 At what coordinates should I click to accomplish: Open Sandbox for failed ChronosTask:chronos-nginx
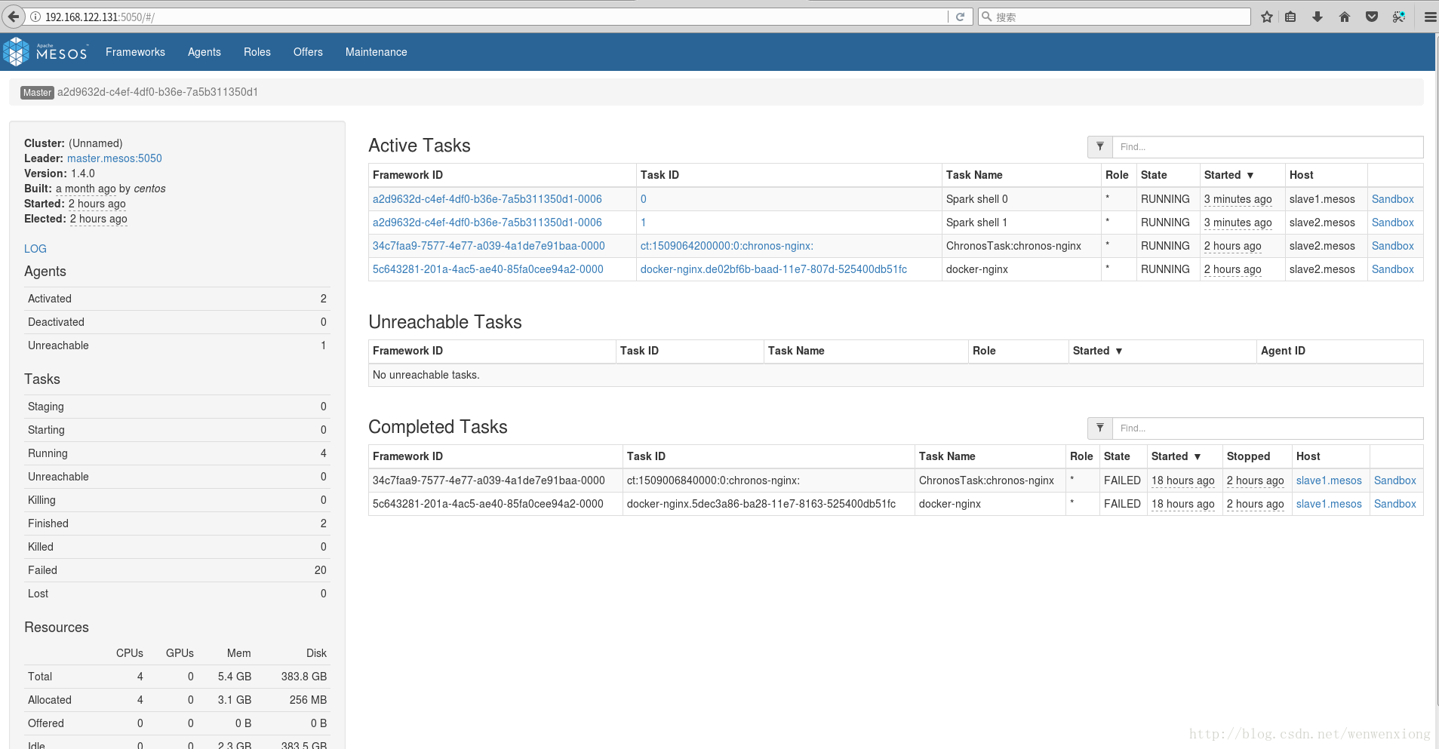[x=1394, y=480]
